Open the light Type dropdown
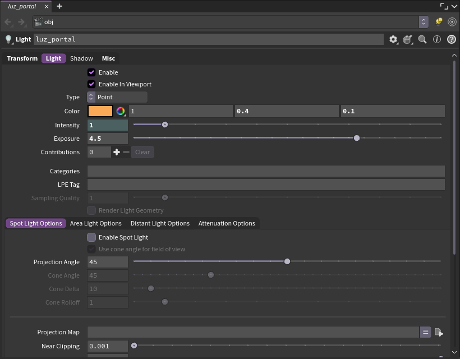 coord(117,97)
